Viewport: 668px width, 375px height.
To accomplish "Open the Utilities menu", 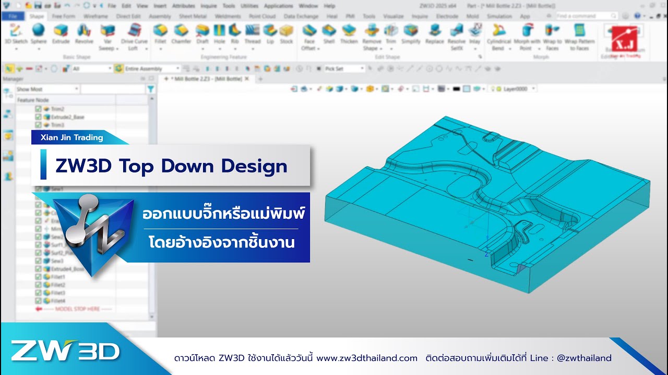I will (x=249, y=6).
